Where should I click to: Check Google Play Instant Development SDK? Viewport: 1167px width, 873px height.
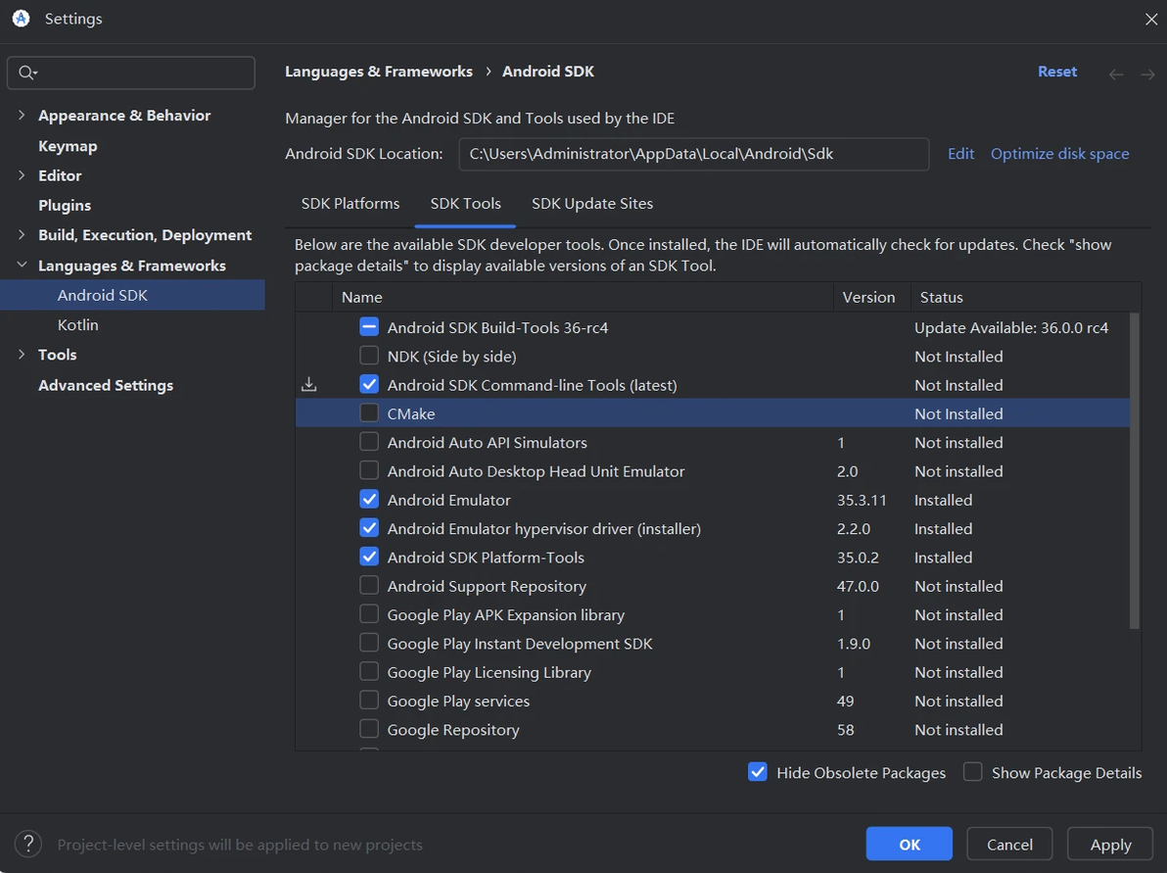point(369,643)
